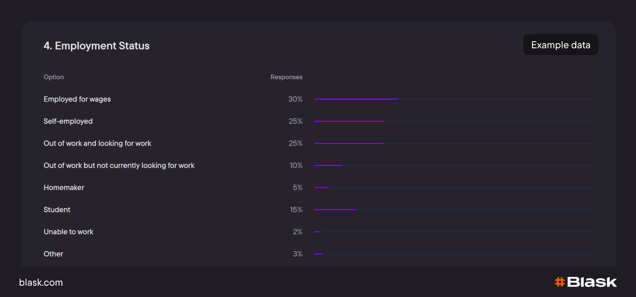The image size is (636, 297).
Task: Click the Self-employed purple bar
Action: tap(349, 121)
